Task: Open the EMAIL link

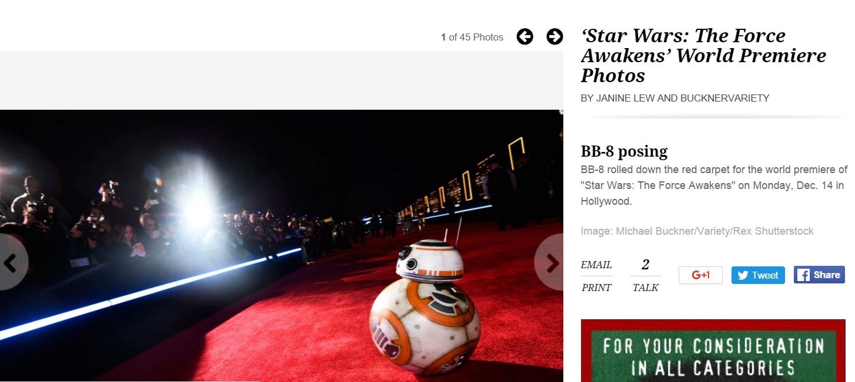Action: pos(596,265)
